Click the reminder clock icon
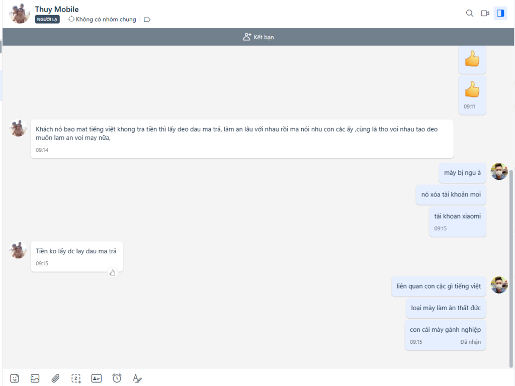The width and height of the screenshot is (515, 386). pyautogui.click(x=117, y=378)
